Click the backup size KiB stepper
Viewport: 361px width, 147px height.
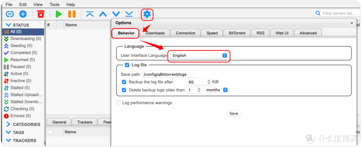[209, 82]
